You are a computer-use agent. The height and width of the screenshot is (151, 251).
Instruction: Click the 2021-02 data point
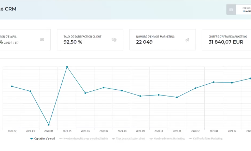(232, 83)
